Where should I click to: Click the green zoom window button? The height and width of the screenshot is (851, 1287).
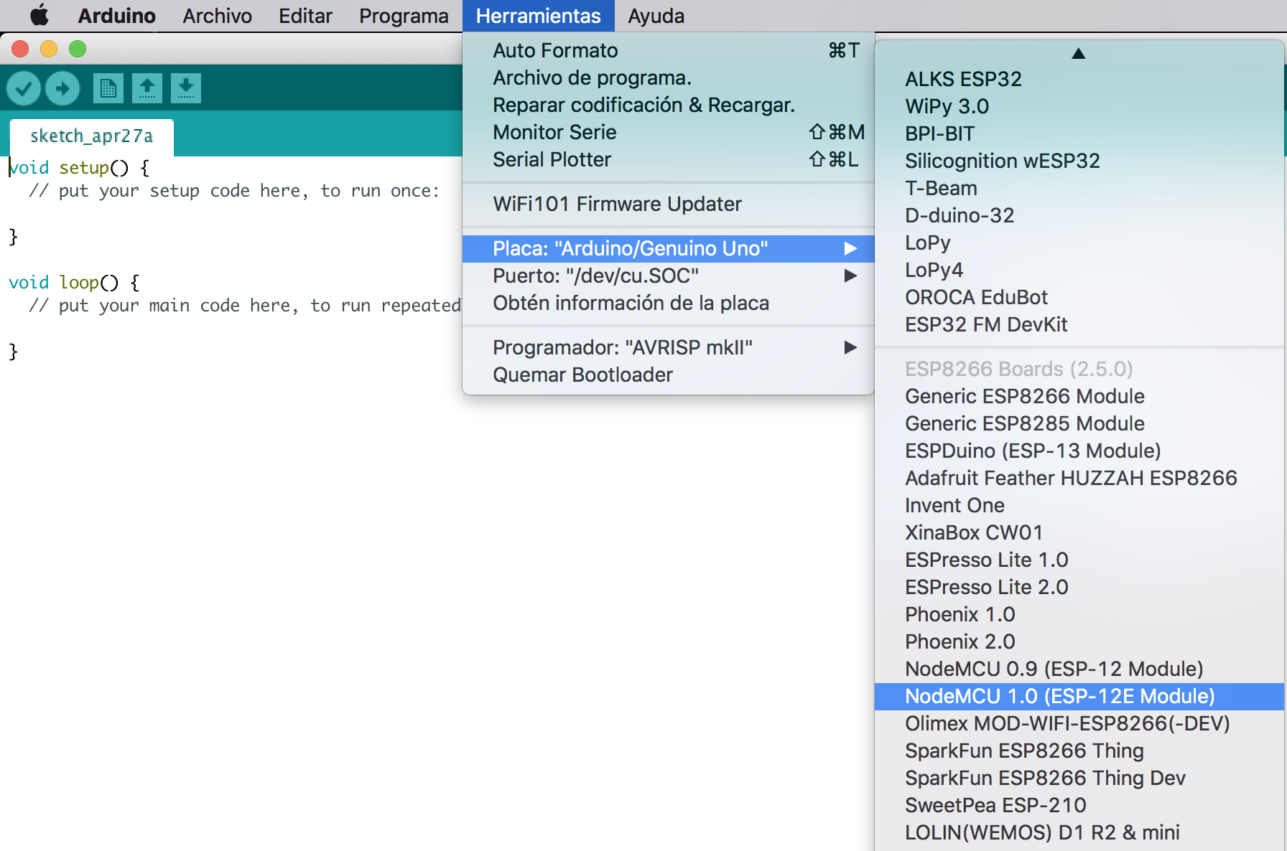(x=78, y=49)
